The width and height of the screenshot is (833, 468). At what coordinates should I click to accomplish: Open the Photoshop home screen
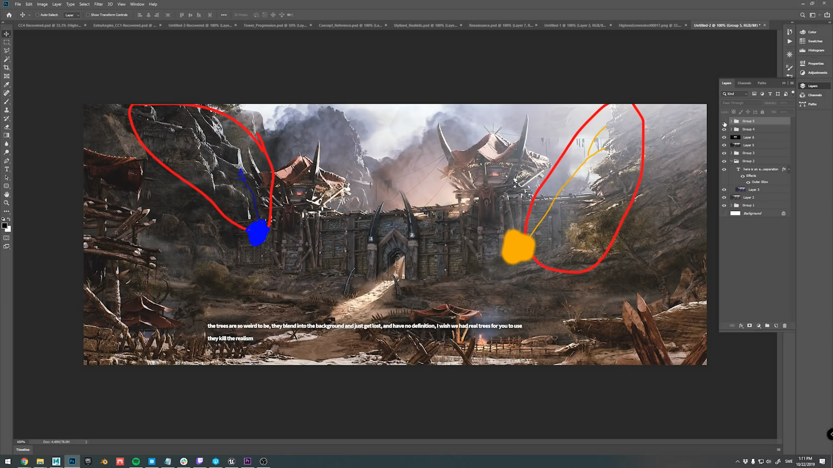click(9, 15)
